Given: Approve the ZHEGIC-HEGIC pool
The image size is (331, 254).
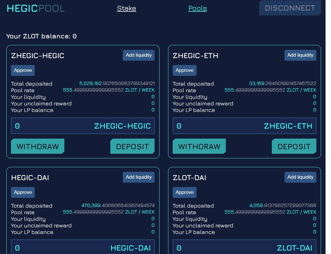Looking at the screenshot, I should (23, 70).
